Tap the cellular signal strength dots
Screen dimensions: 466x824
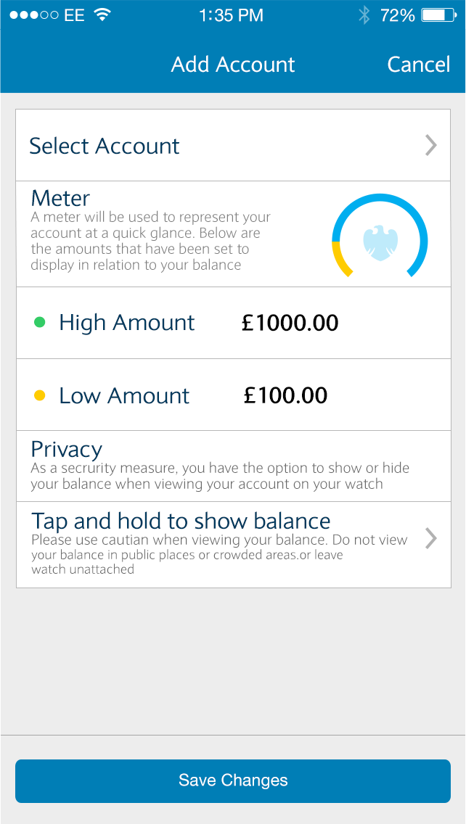pyautogui.click(x=33, y=15)
